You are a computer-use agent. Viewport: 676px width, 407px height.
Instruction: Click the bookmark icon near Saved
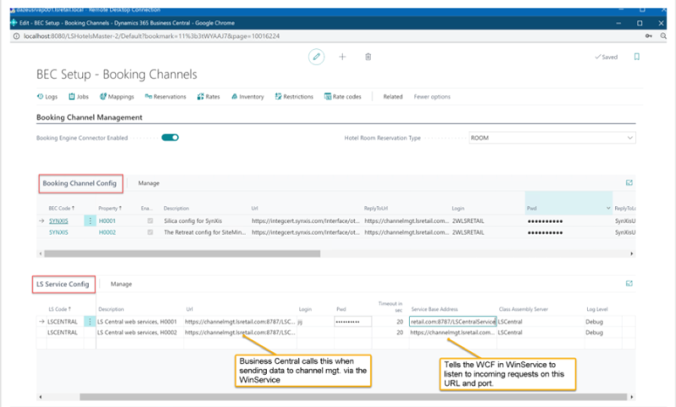tap(636, 57)
